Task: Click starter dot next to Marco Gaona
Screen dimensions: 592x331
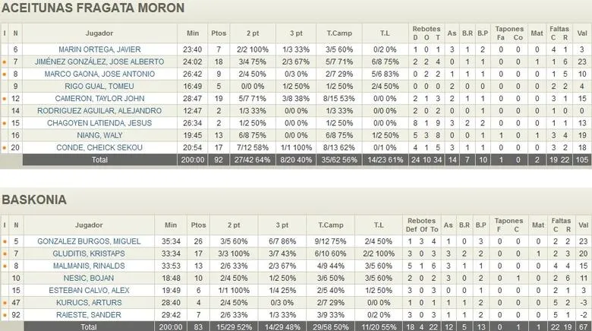Action: pos(5,74)
